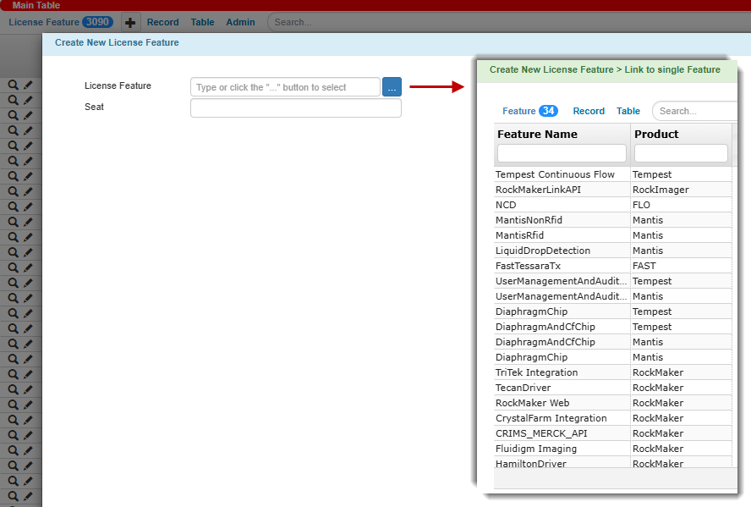This screenshot has width=751, height=507.
Task: Click into the Seat input field
Action: (x=295, y=108)
